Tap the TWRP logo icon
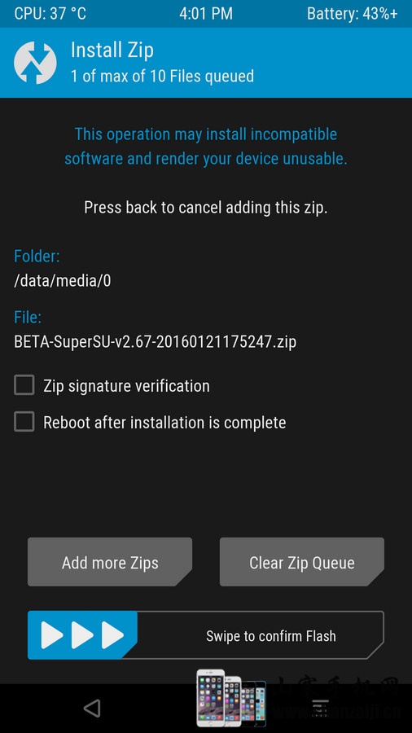The height and width of the screenshot is (733, 412). (x=35, y=63)
